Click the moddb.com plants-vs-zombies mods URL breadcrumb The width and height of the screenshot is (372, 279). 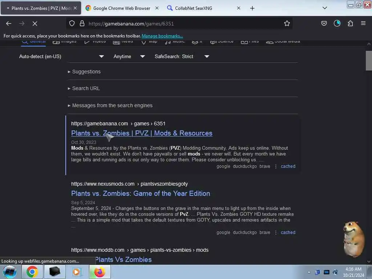[x=140, y=250]
